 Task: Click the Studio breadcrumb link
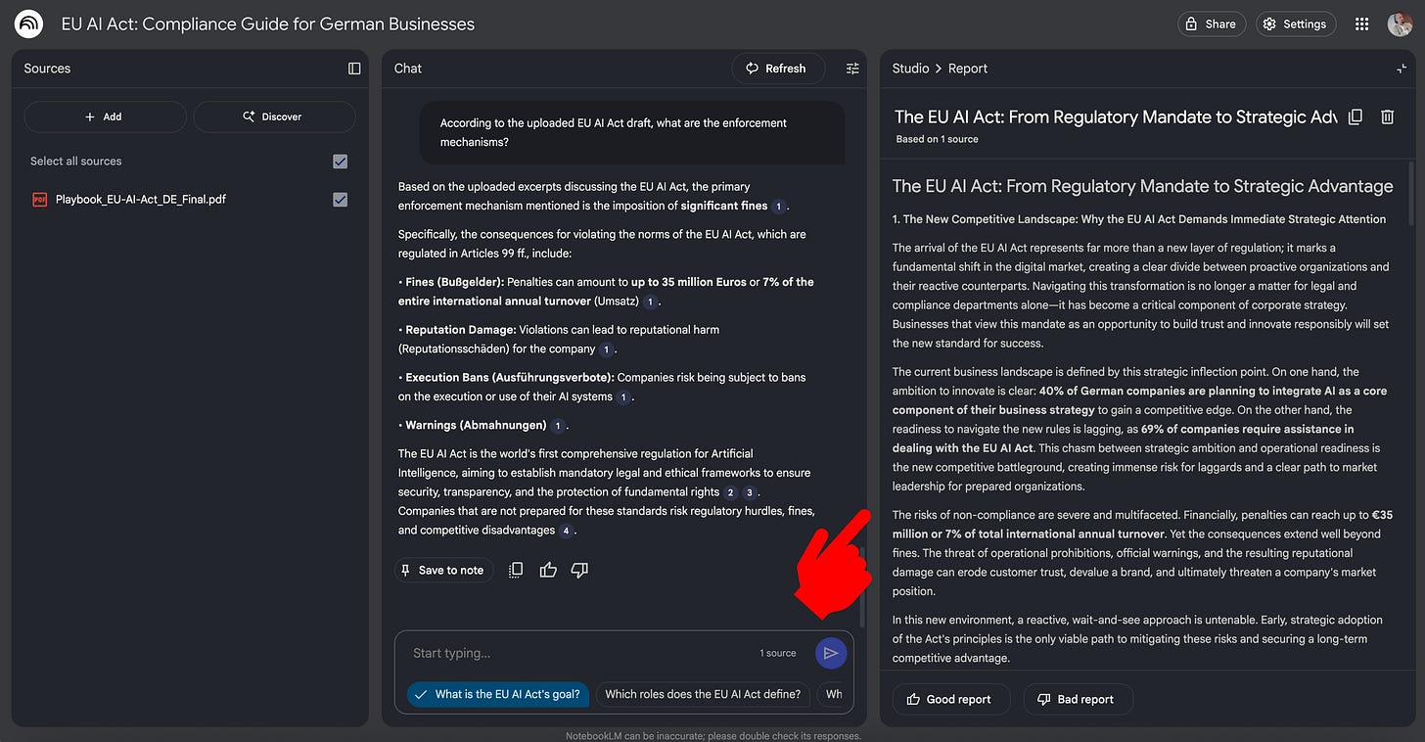point(910,69)
